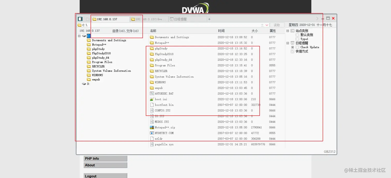Select the C: node in tree

pos(89,36)
